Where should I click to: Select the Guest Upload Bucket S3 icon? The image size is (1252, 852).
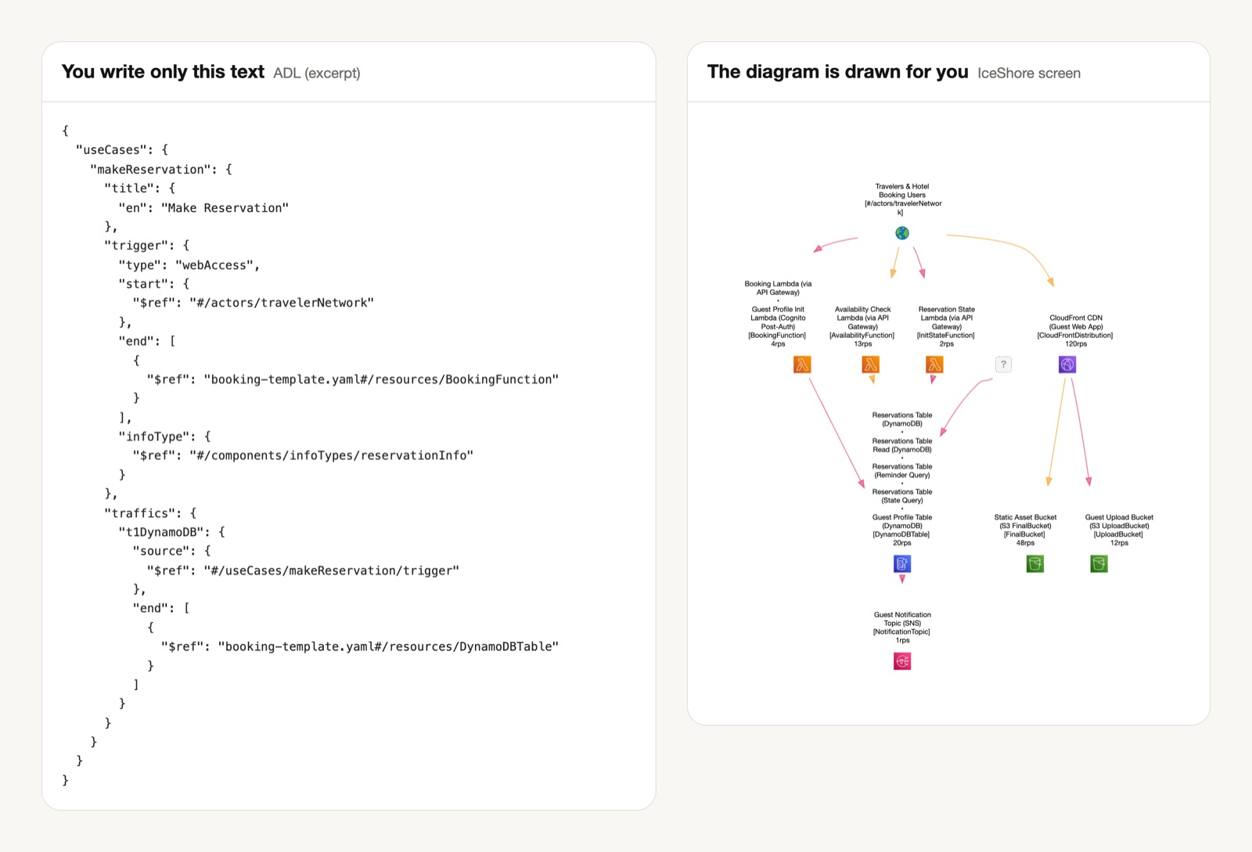click(x=1099, y=564)
